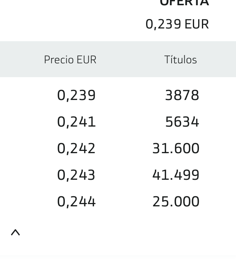Image resolution: width=236 pixels, height=279 pixels.
Task: Click the 0,244 price row
Action: coord(118,201)
